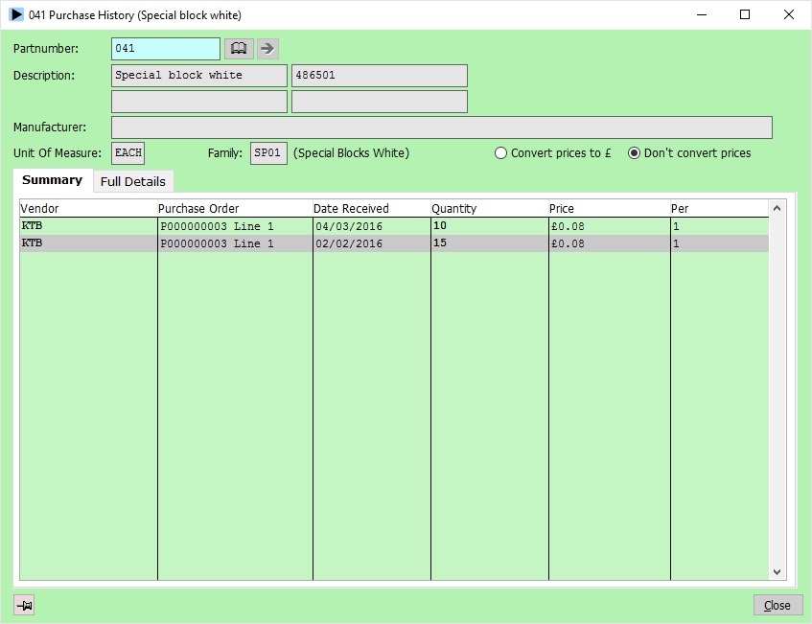Click the Purchase Order column header
The image size is (812, 624).
235,209
